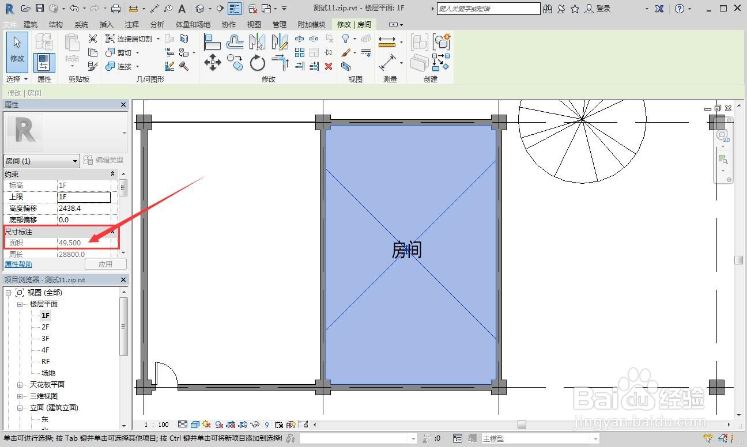Click the keyword search box
Viewport: 747px width, 447px height.
click(488, 9)
